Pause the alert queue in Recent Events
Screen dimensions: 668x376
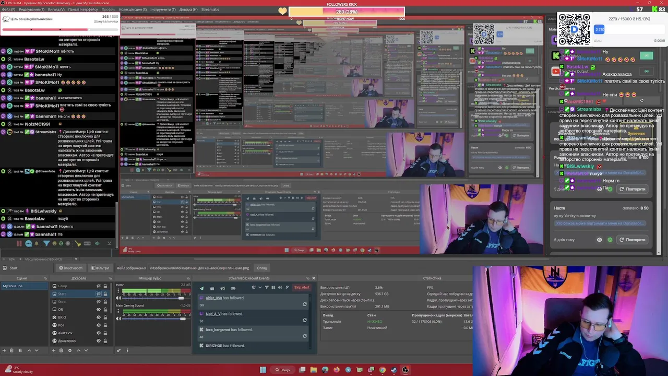[x=273, y=287]
